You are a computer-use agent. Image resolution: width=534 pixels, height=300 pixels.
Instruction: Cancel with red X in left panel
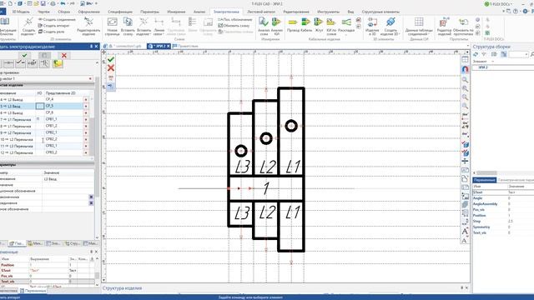click(x=64, y=56)
